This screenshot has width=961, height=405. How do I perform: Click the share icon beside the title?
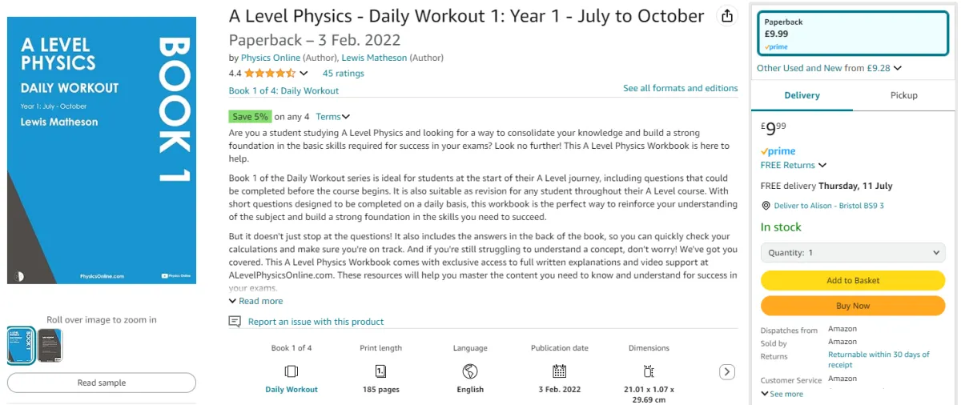(x=726, y=16)
